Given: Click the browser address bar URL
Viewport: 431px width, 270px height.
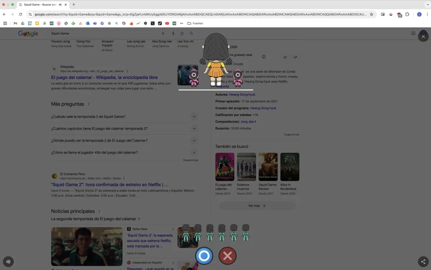Looking at the screenshot, I should (x=200, y=14).
